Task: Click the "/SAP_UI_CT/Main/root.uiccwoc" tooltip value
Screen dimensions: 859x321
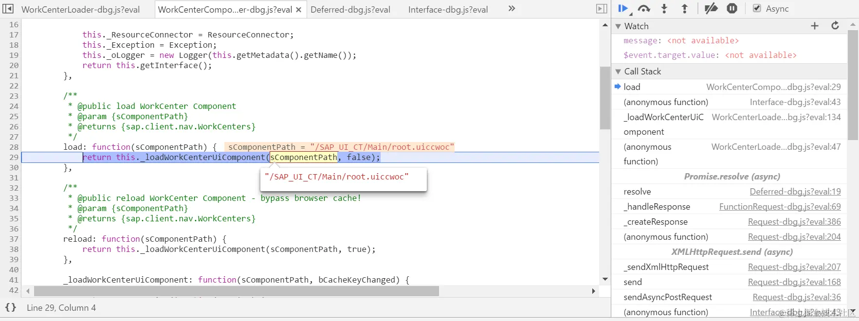Action: (x=337, y=177)
